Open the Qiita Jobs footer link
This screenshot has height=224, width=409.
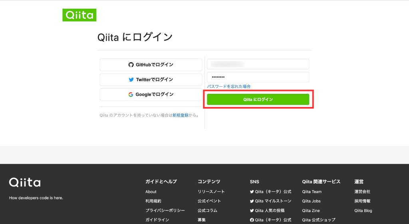click(311, 201)
